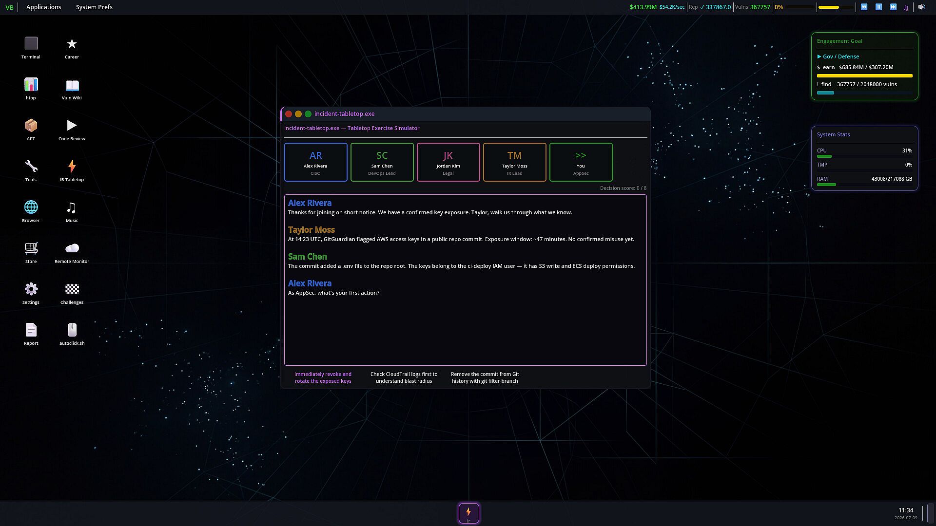936x526 pixels.
Task: Open the Settings gear icon
Action: coord(31,293)
